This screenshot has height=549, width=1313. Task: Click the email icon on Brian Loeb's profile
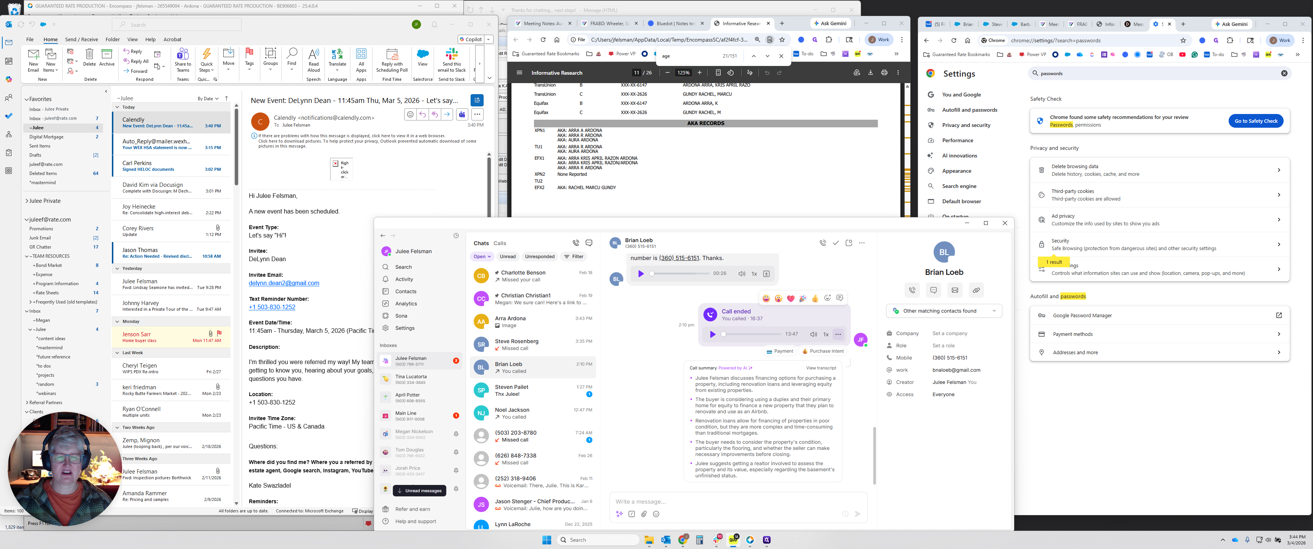[955, 290]
